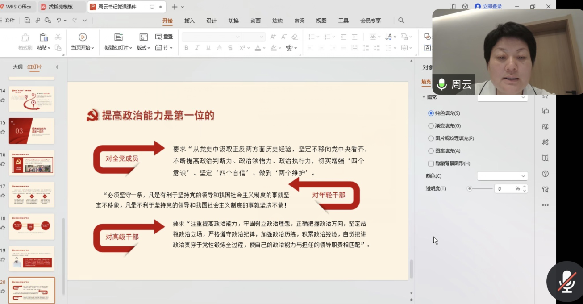Start slideshow using 当页开始 play icon
The height and width of the screenshot is (304, 583).
82,37
